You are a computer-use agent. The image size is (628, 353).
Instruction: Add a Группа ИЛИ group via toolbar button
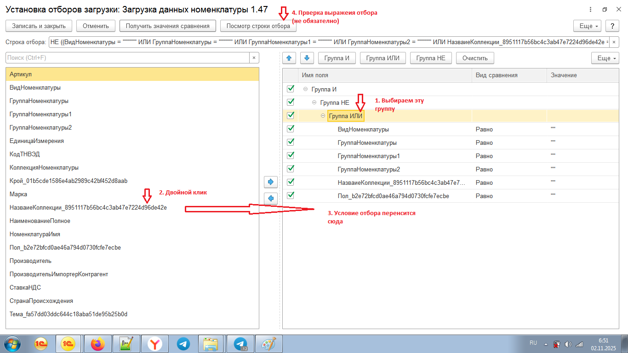click(x=383, y=58)
